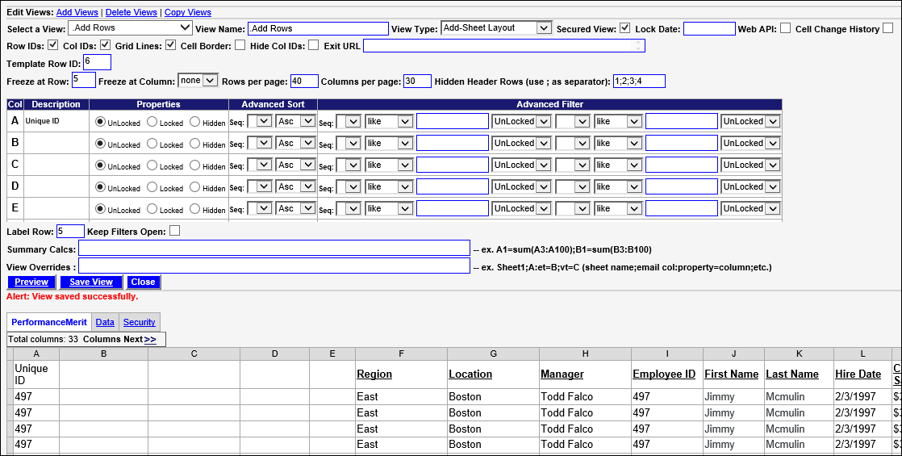Image resolution: width=902 pixels, height=456 pixels.
Task: Toggle the Secured View checkbox
Action: [x=624, y=29]
